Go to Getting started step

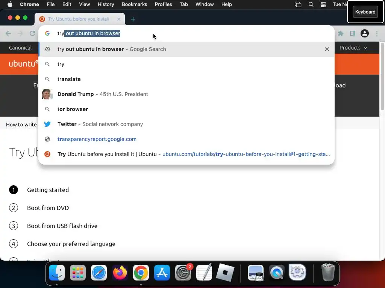pos(48,190)
